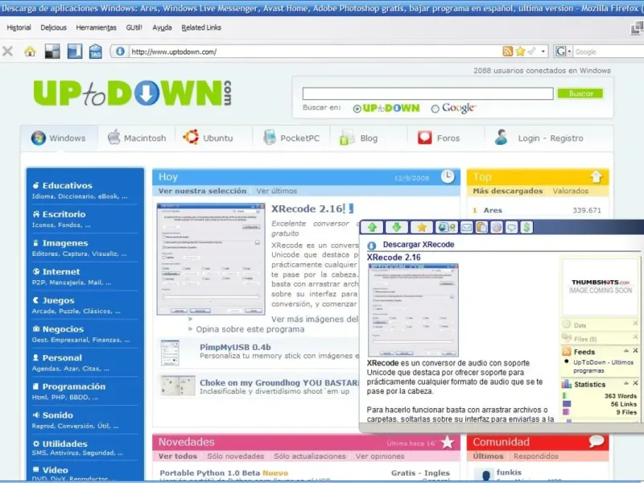Open the Educativos category

pyautogui.click(x=68, y=186)
